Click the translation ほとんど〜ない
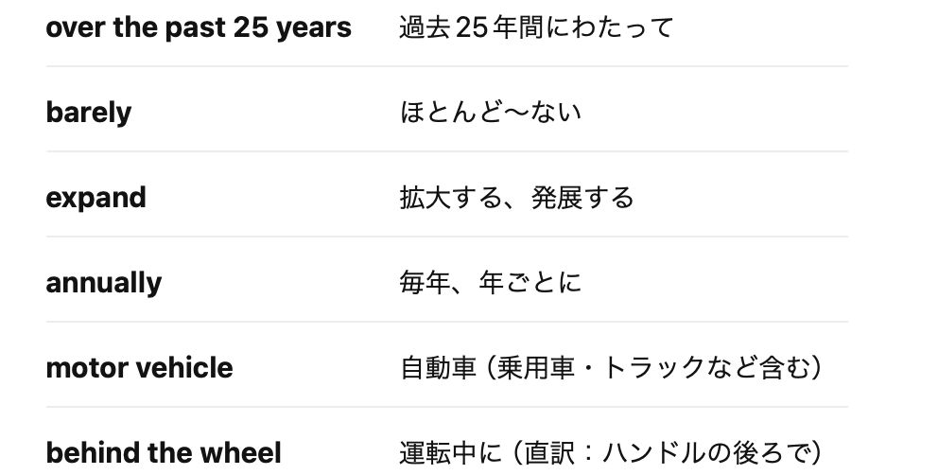Viewport: 938px width, 475px height. click(x=490, y=113)
